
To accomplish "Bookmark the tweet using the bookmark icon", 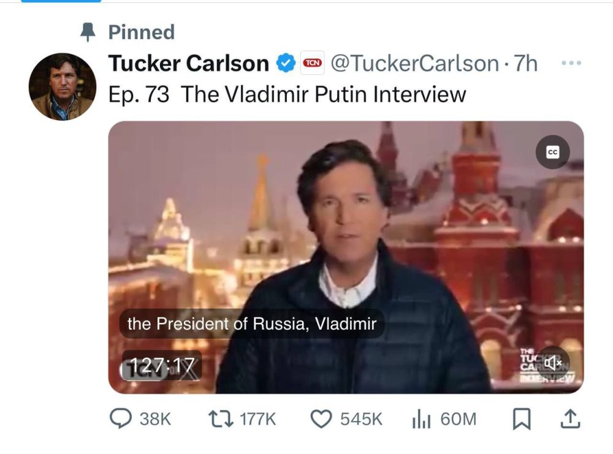I will click(522, 419).
